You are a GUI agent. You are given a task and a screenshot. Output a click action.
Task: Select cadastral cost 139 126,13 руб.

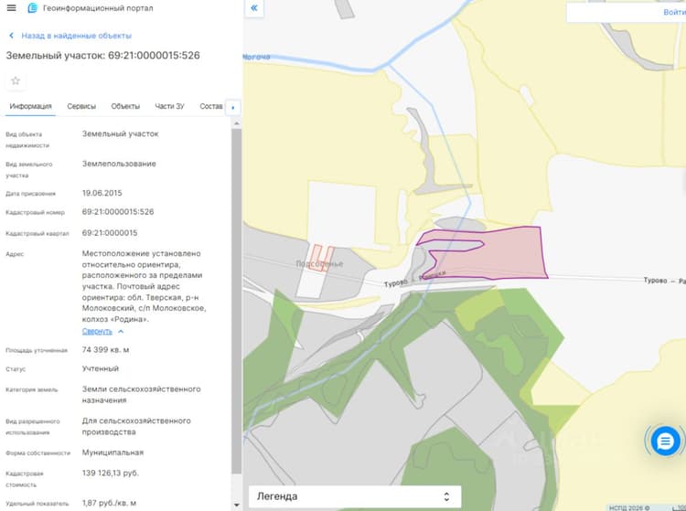point(111,474)
